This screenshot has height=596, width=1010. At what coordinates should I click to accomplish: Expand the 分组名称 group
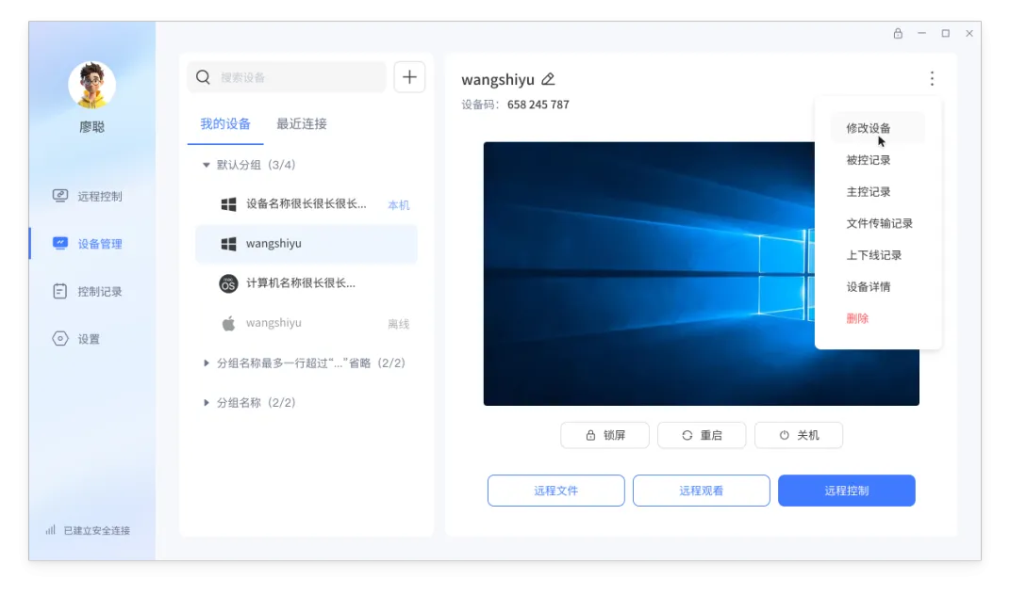(206, 402)
